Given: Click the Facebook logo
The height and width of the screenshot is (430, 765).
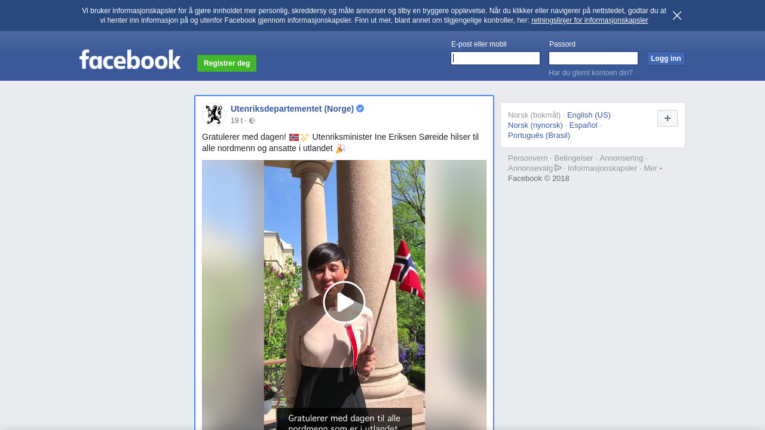Looking at the screenshot, I should [130, 59].
